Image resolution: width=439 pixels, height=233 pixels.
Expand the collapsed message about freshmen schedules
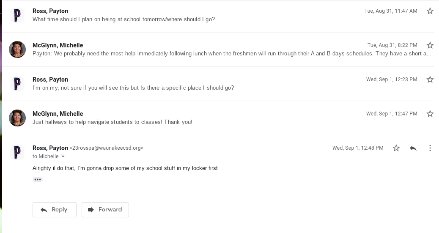tap(232, 54)
